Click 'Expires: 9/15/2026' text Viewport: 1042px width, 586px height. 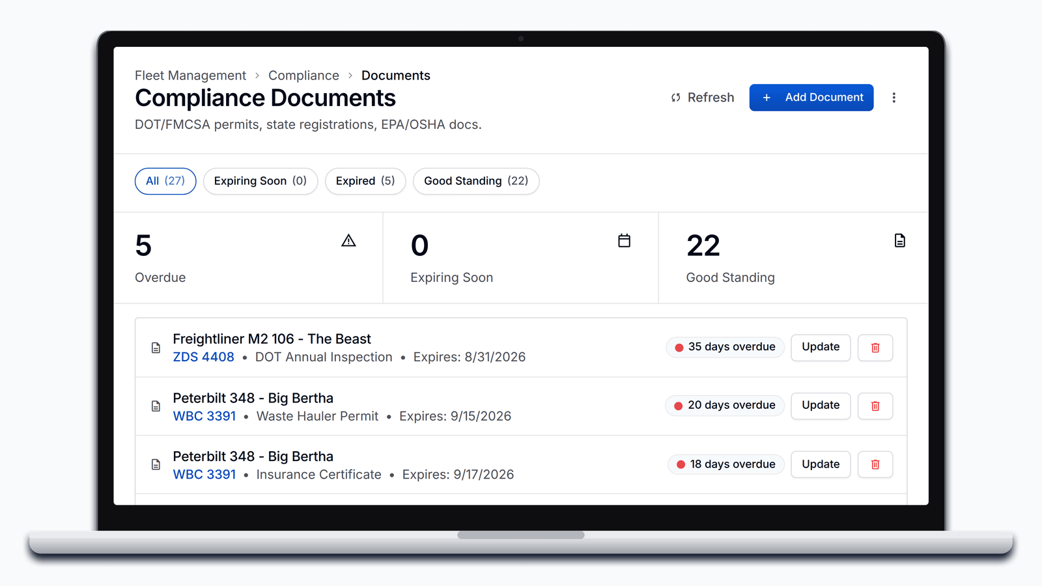coord(455,417)
